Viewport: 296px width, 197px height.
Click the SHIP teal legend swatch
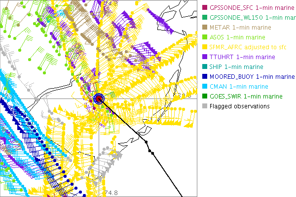tap(205, 66)
